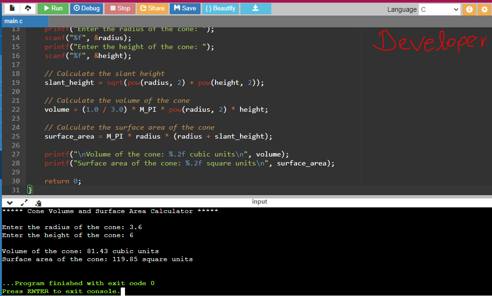
Task: Click the download code icon
Action: (255, 8)
